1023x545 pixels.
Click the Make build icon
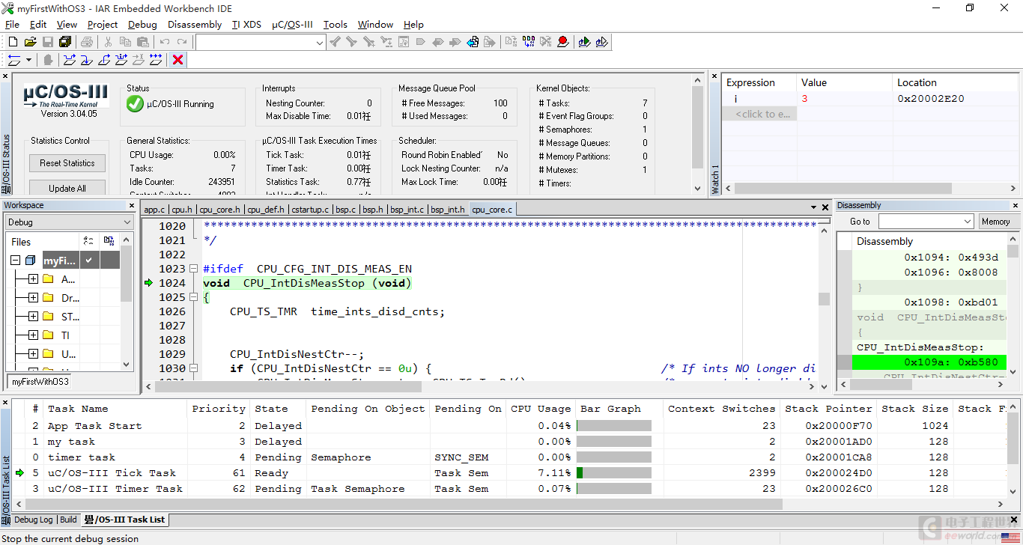tap(529, 42)
